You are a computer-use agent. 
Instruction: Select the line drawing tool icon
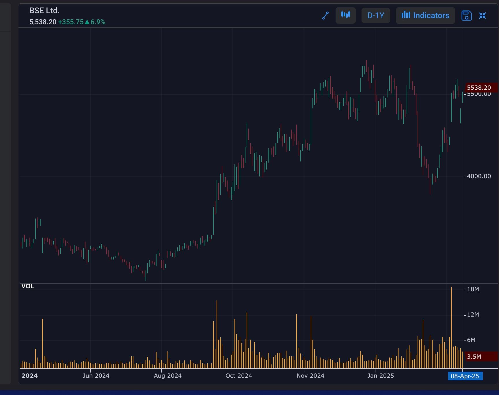tap(325, 16)
